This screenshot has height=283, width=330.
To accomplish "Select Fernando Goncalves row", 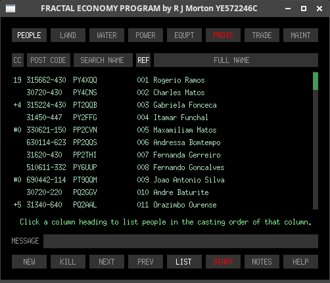I will (189, 167).
